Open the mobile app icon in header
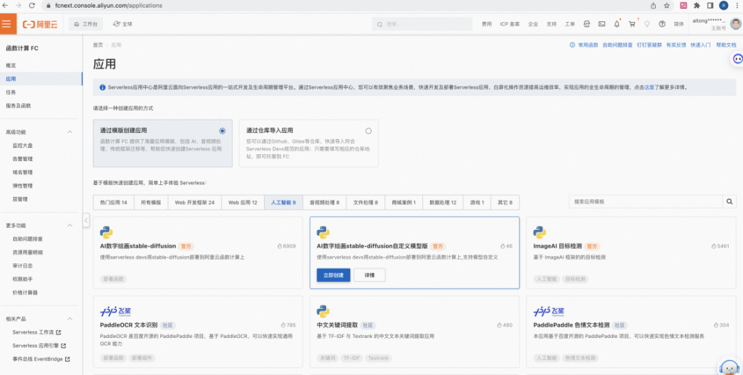The width and height of the screenshot is (743, 375). [x=587, y=24]
